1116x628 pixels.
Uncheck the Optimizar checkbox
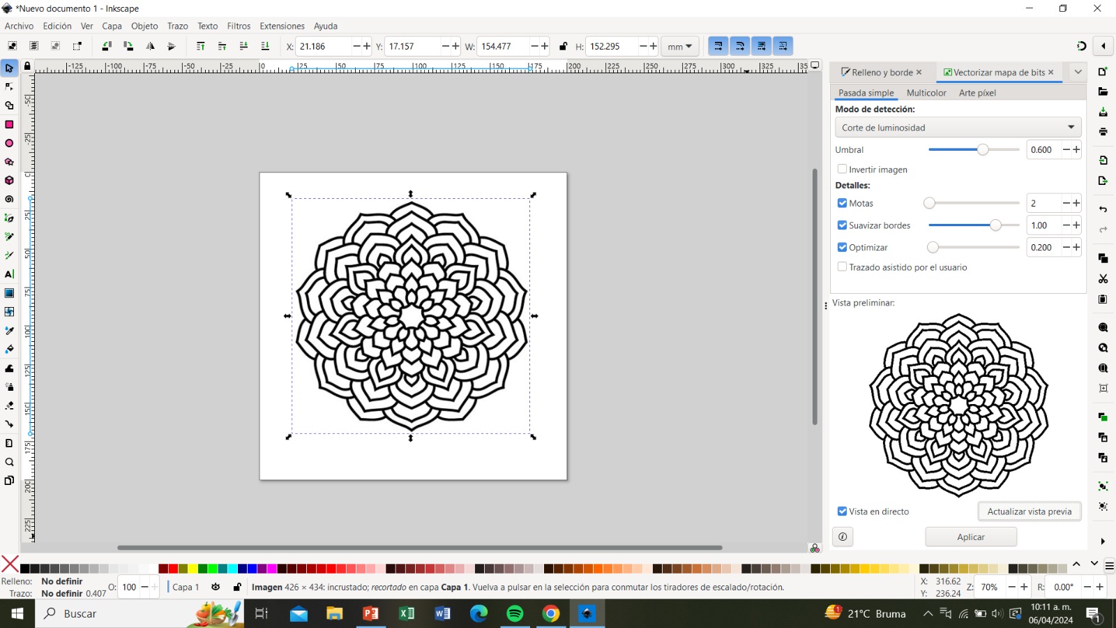(x=842, y=247)
